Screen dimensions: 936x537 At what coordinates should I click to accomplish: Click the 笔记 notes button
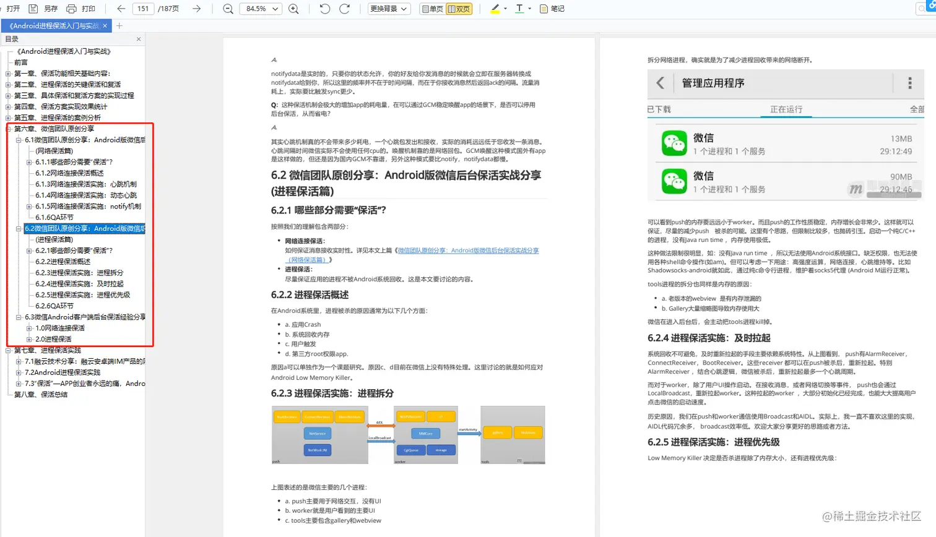(x=551, y=9)
